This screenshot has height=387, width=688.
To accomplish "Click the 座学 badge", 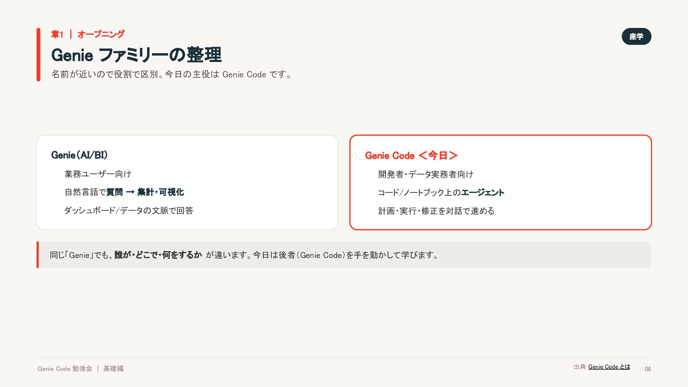I will (636, 37).
